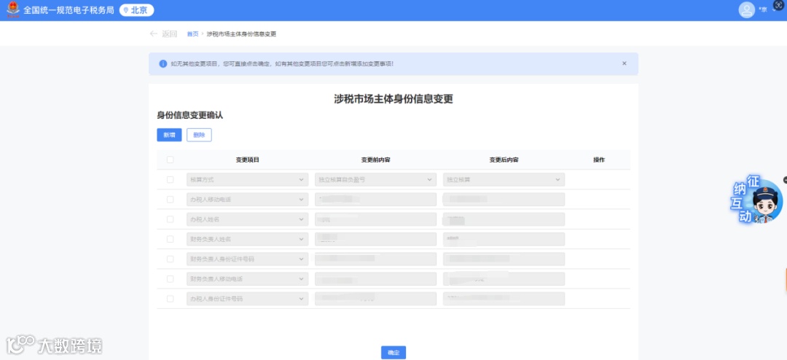Click the location pin in the 北京 selector
Screen dimensions: 787x360
coord(126,10)
